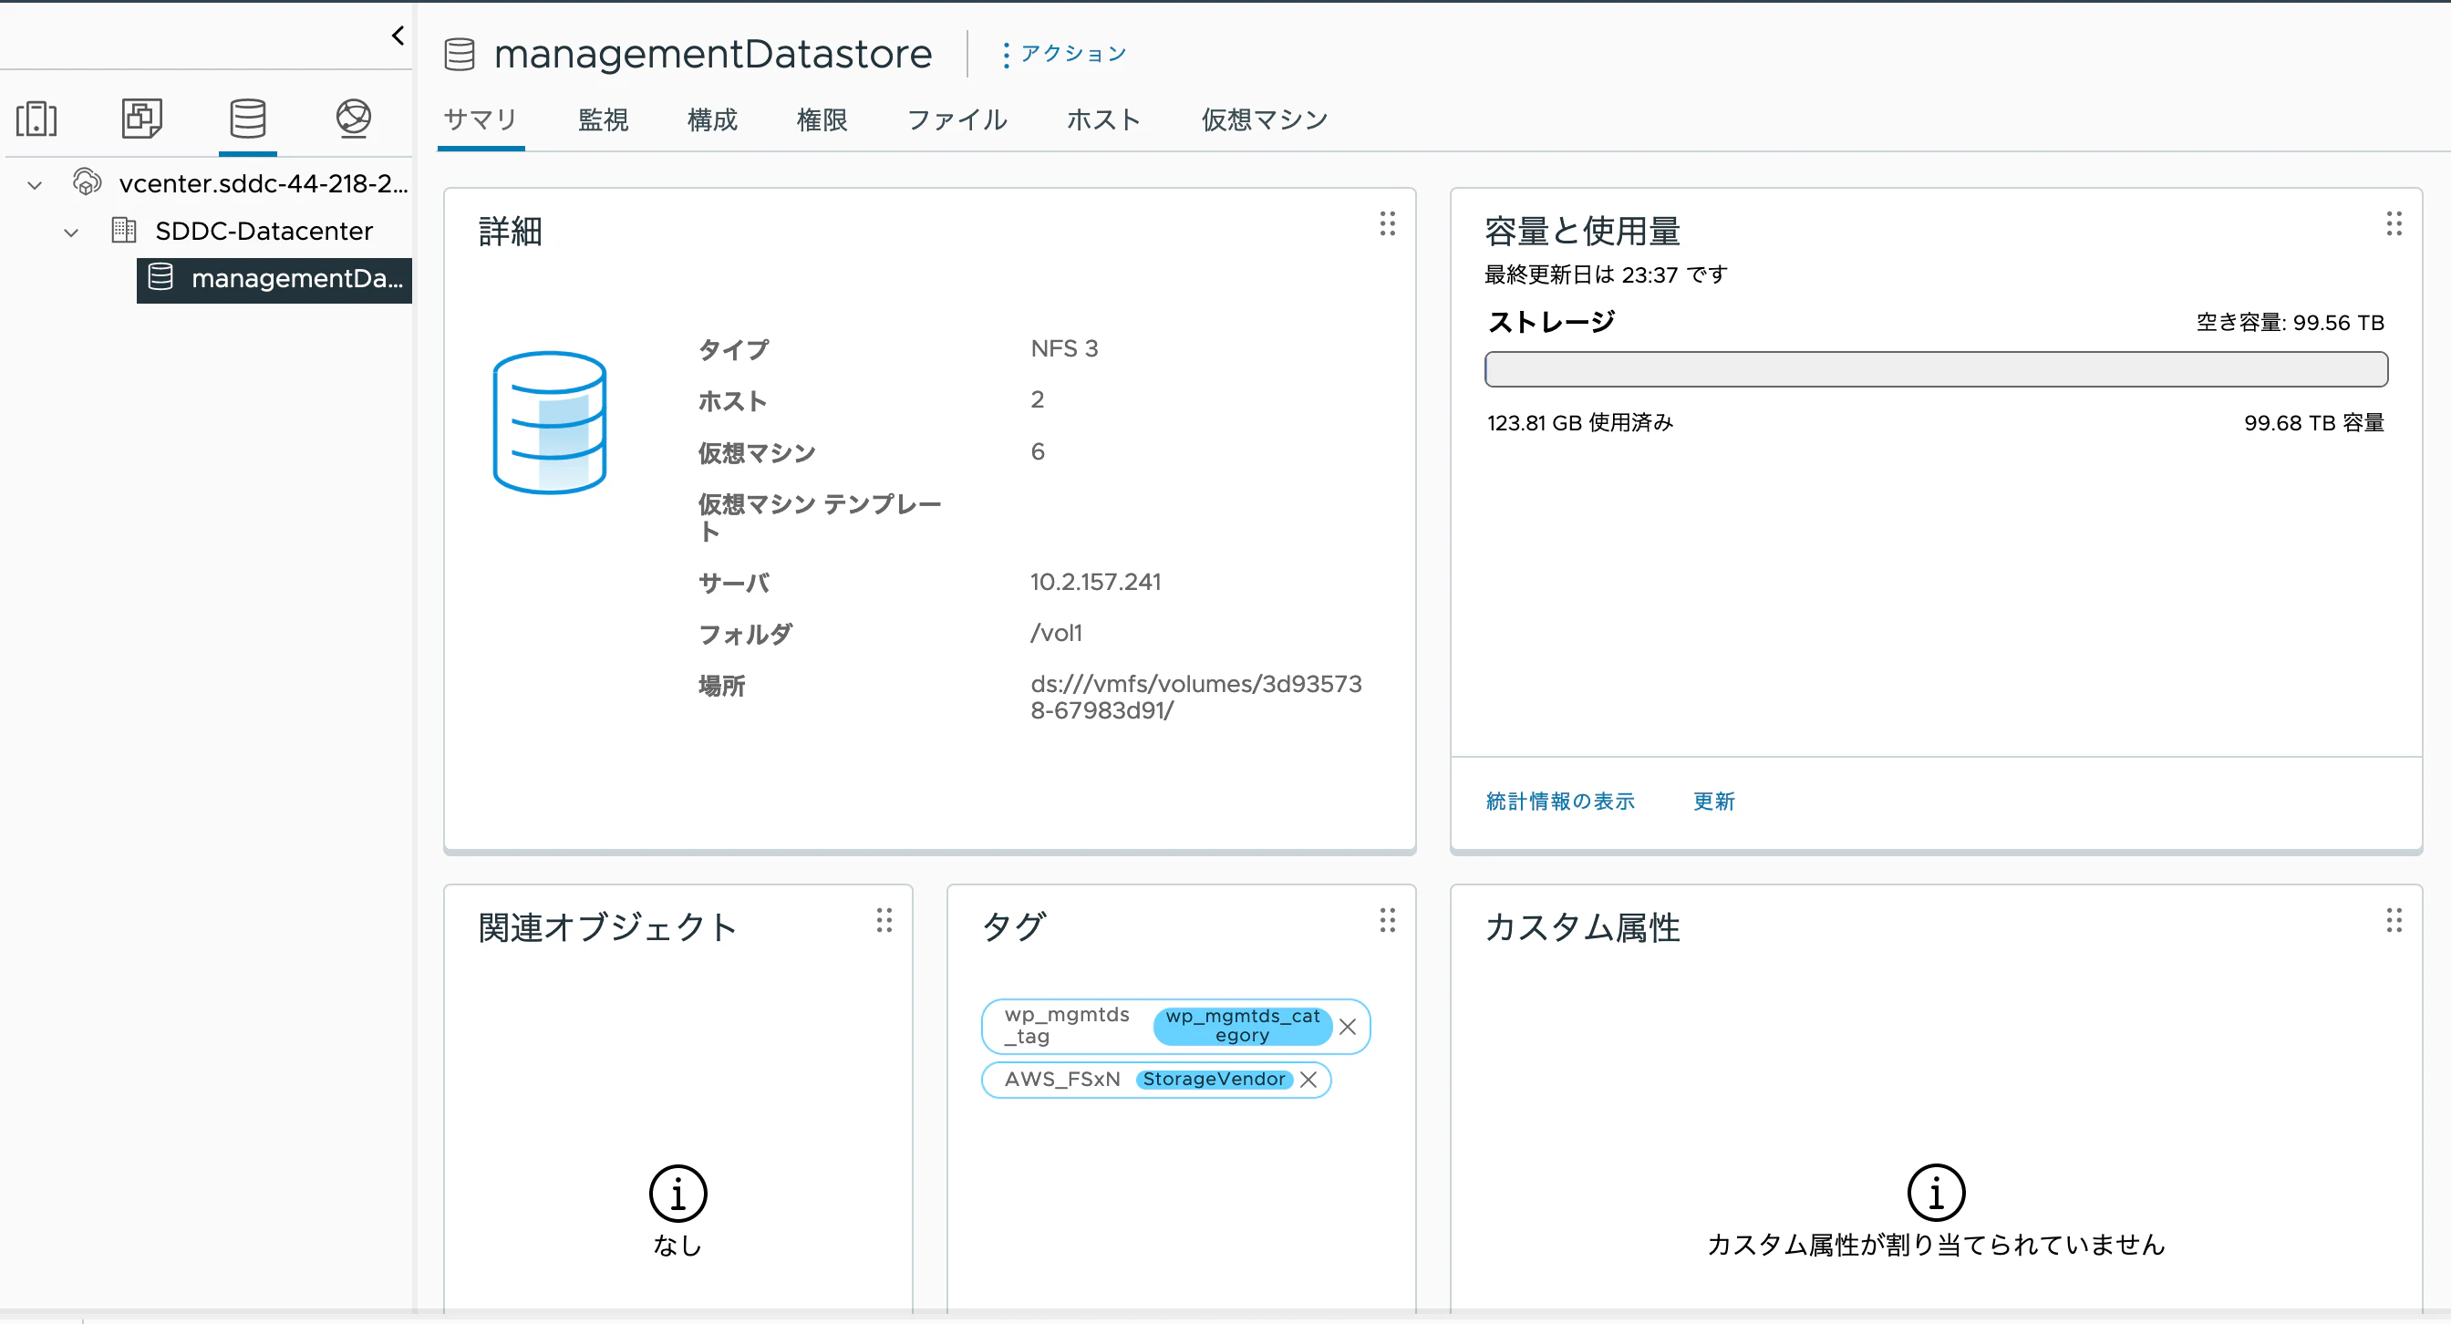Viewport: 2451px width, 1324px height.
Task: Click the 更新 link
Action: click(x=1713, y=802)
